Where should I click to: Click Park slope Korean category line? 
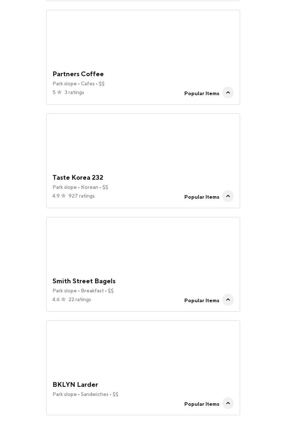tap(80, 187)
